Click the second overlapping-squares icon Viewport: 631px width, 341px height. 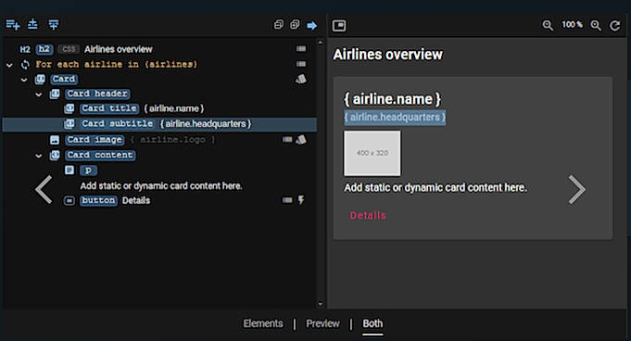295,25
